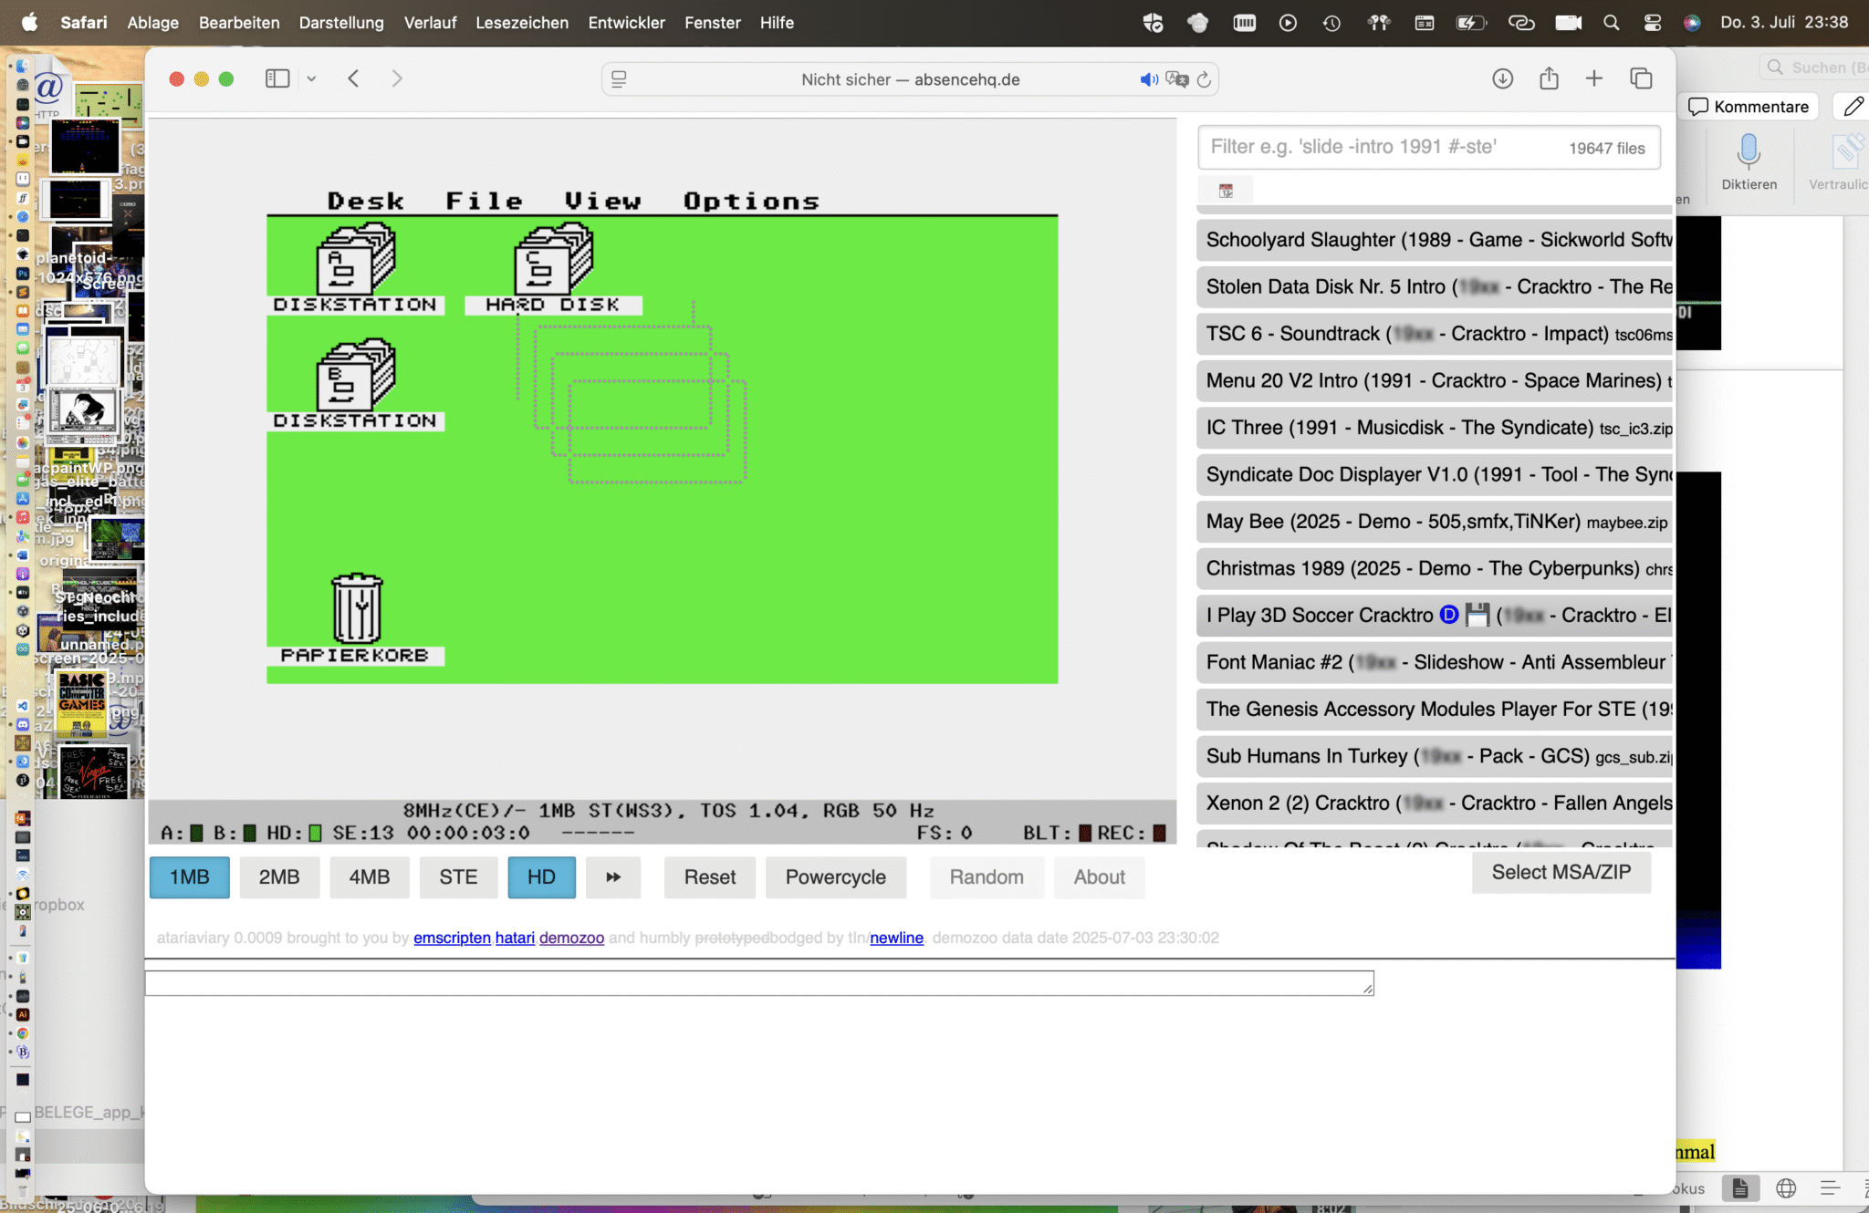This screenshot has width=1869, height=1213.
Task: Open the Lesezeichen menu in the menu bar
Action: [521, 22]
